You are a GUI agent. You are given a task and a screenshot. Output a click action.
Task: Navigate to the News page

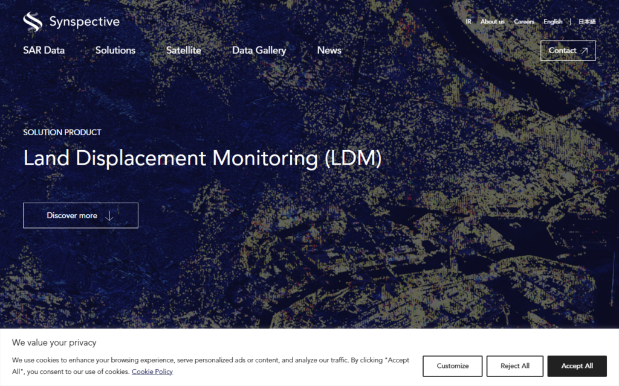[x=329, y=51]
